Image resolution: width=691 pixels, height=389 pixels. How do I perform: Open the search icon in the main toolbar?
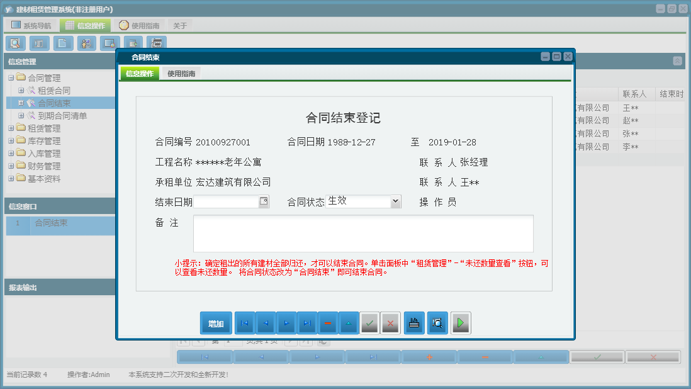pos(15,43)
